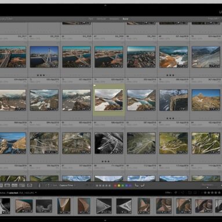Open Compare view from the toolbar
Screen dimensions: 222x222
pyautogui.click(x=14, y=185)
